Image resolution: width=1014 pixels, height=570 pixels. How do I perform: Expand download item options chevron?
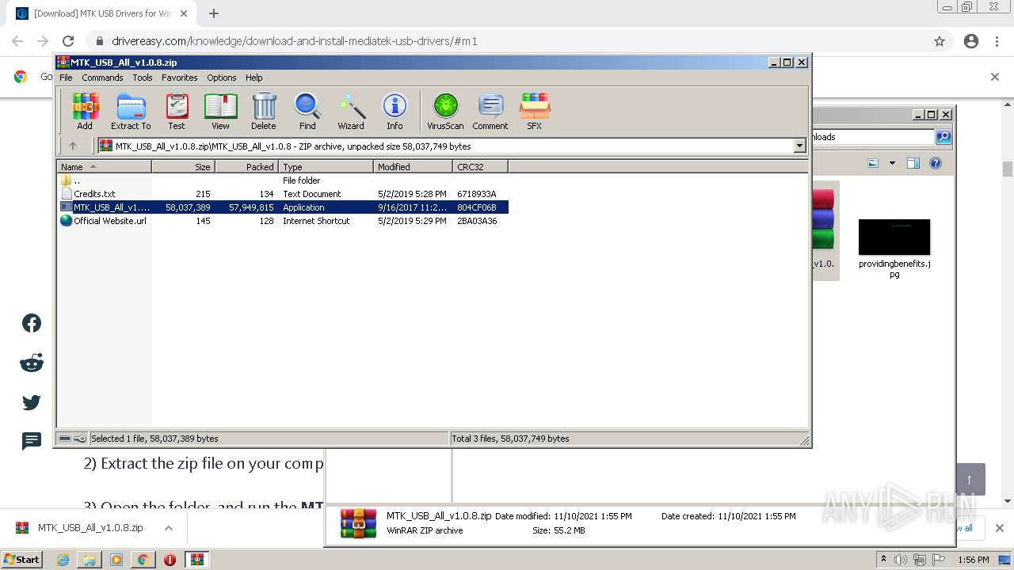(x=168, y=528)
